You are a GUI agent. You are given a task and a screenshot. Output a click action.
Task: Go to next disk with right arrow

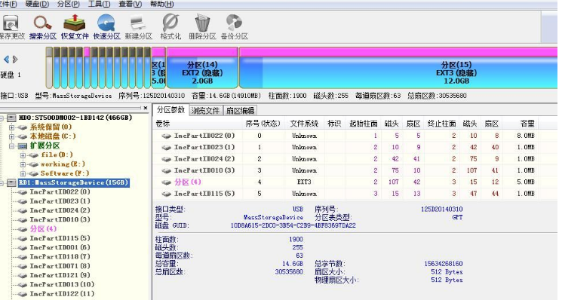click(x=15, y=59)
